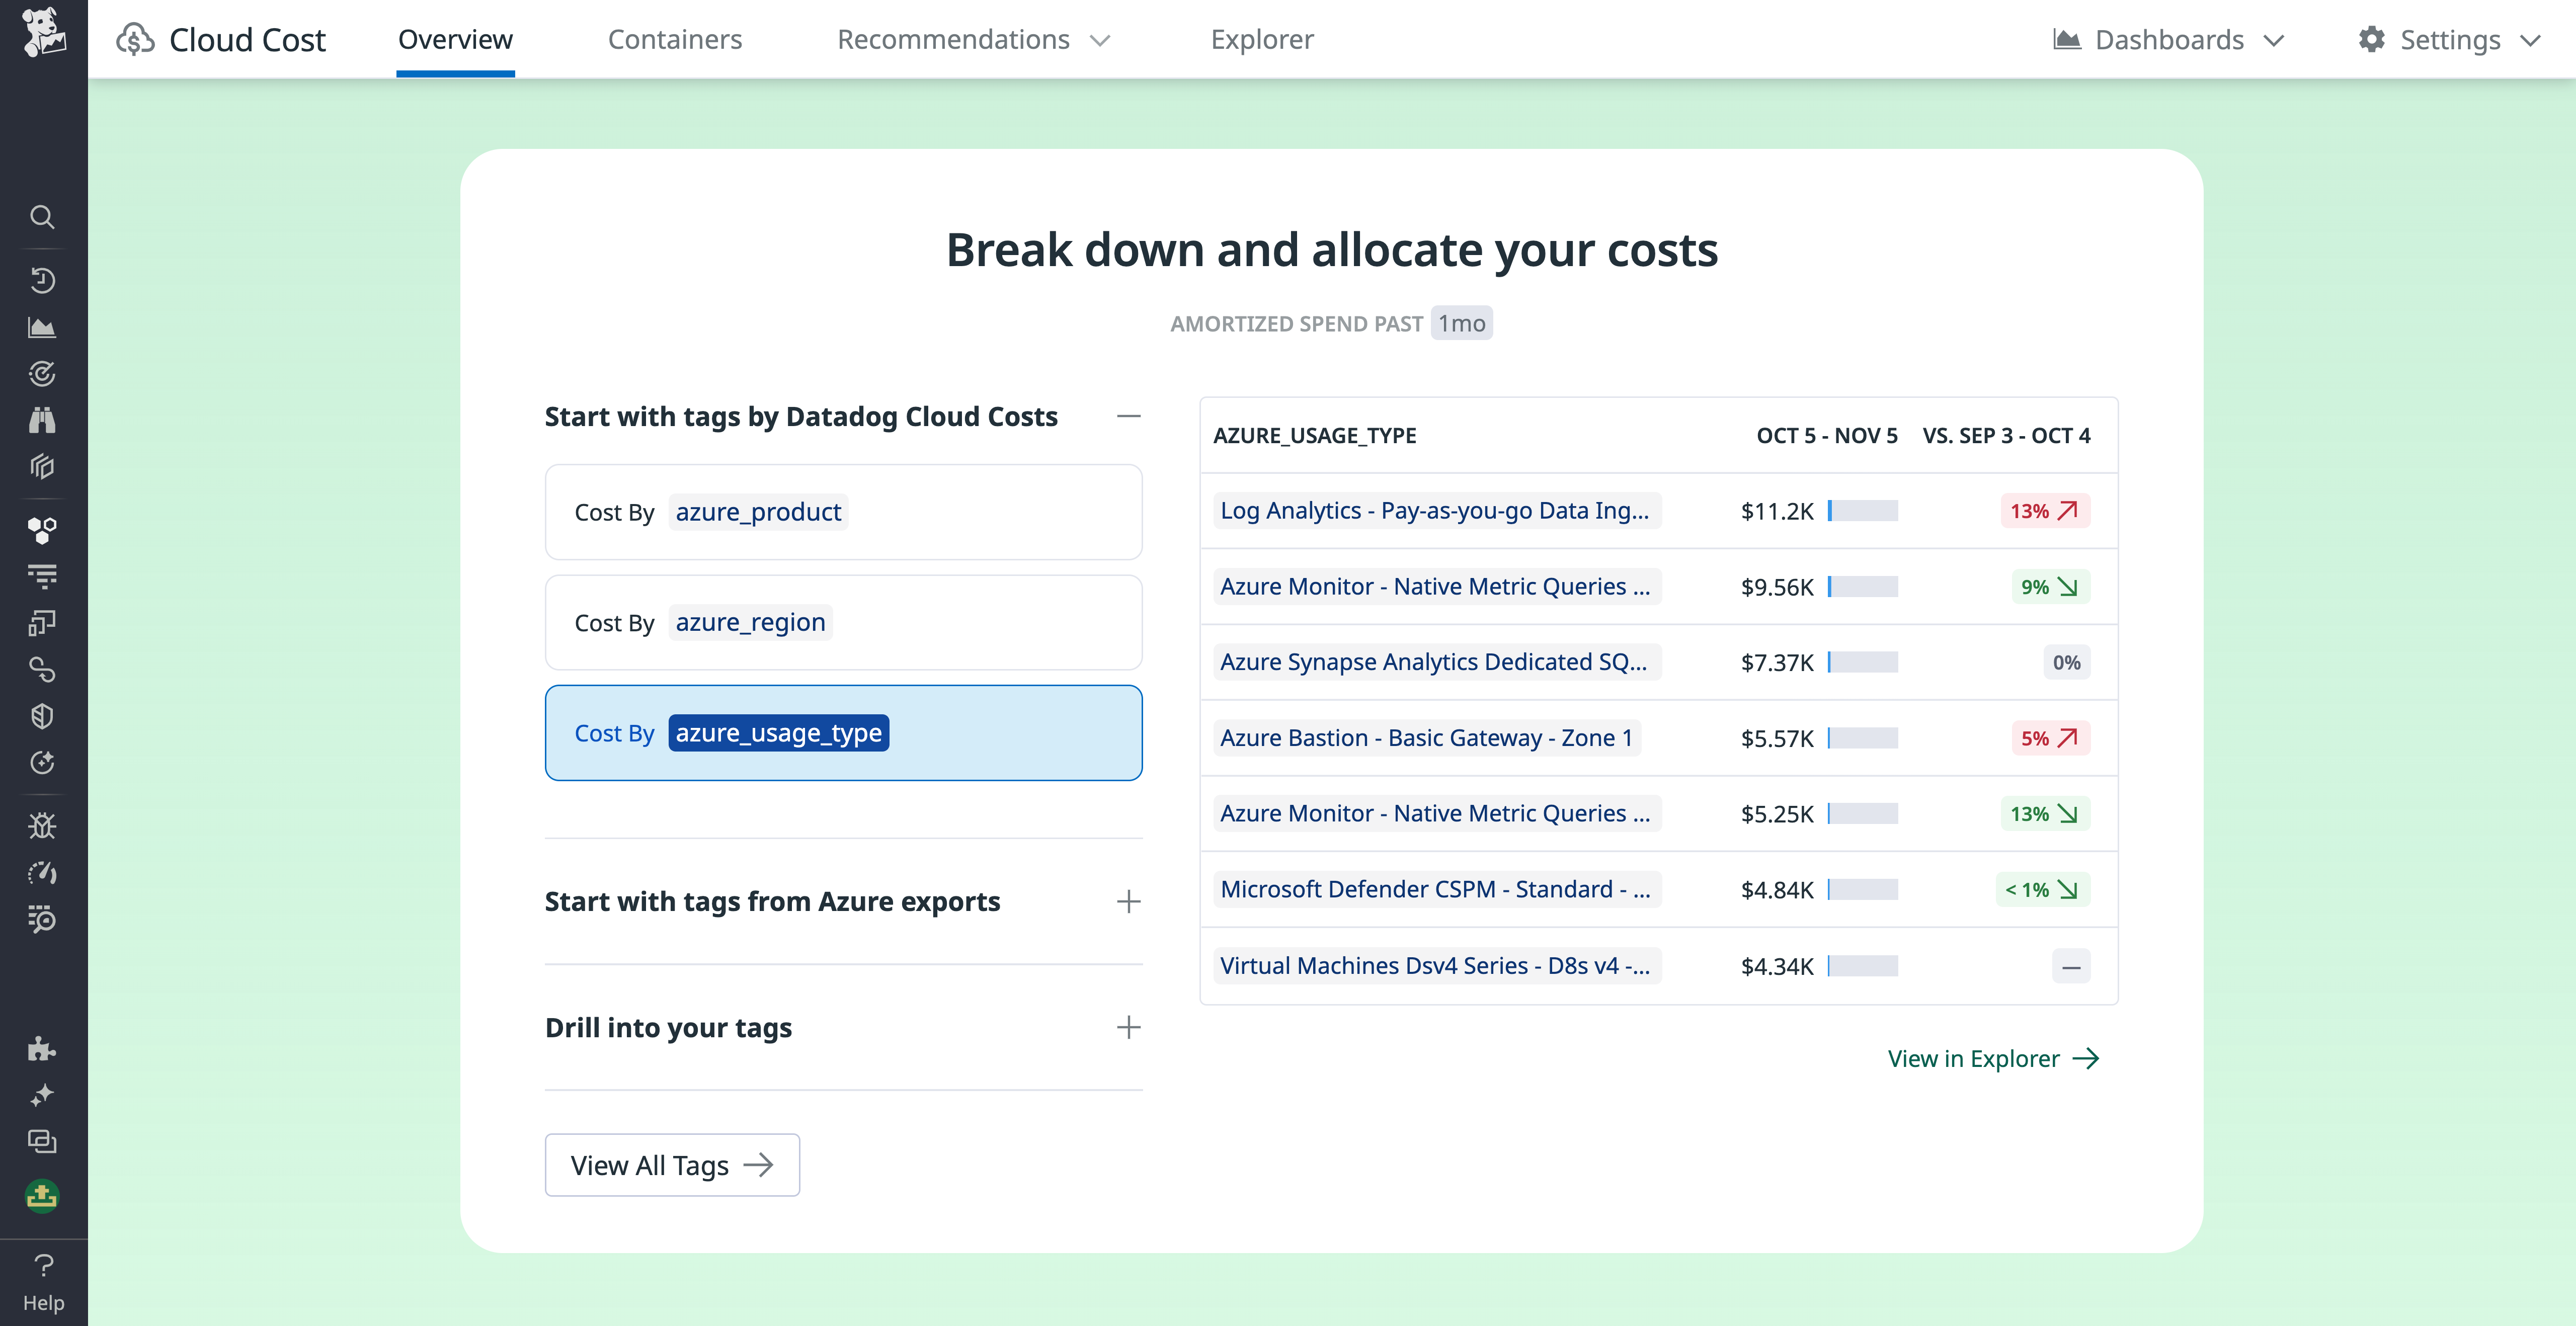Open the Dashboards dropdown
The width and height of the screenshot is (2576, 1326).
[2168, 40]
